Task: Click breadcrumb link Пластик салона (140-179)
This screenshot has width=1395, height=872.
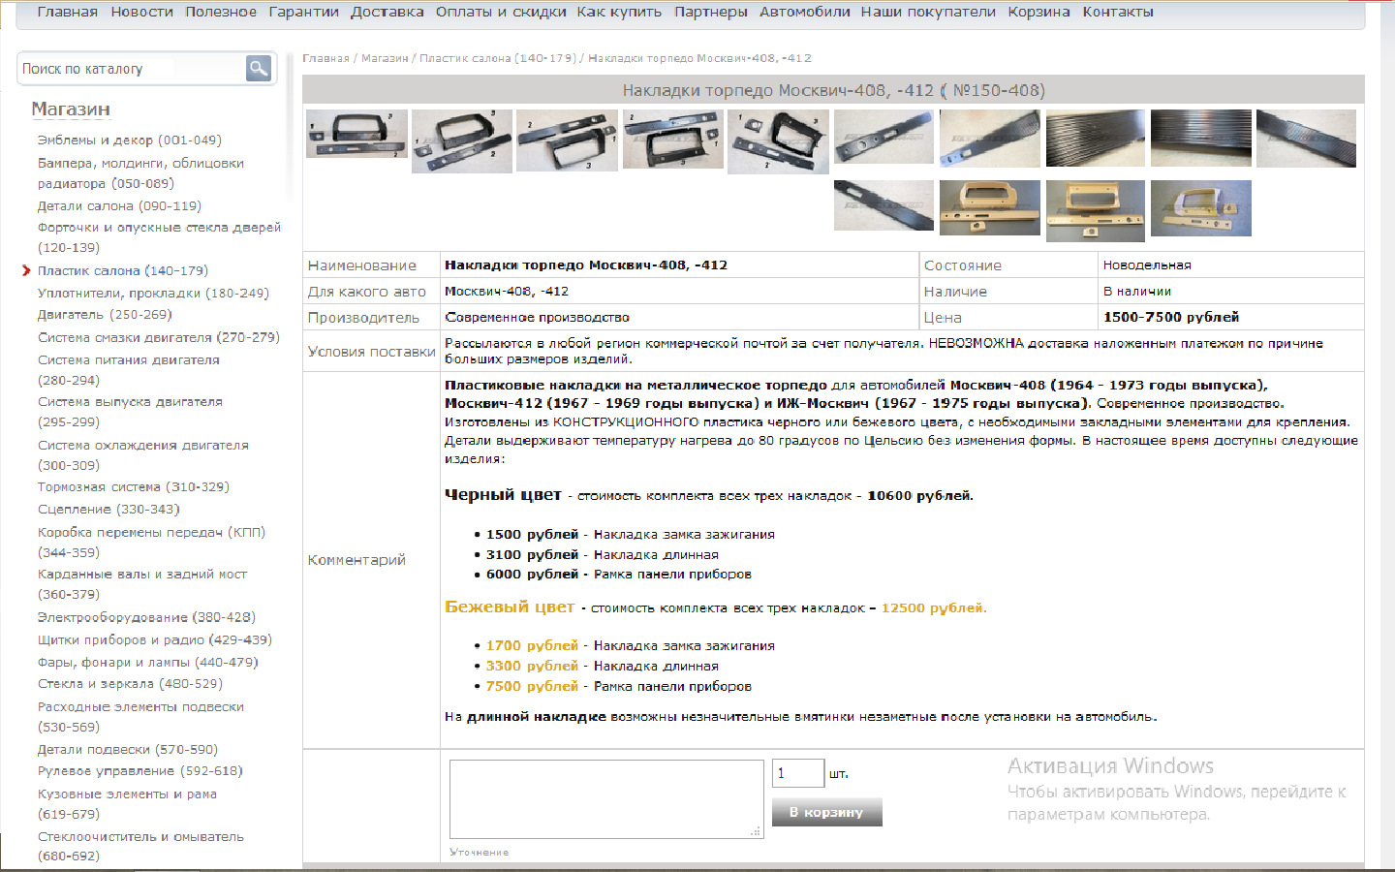Action: pos(497,58)
